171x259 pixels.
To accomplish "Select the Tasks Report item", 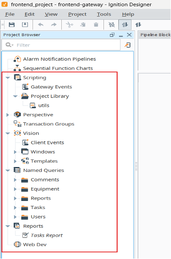I will (x=47, y=235).
